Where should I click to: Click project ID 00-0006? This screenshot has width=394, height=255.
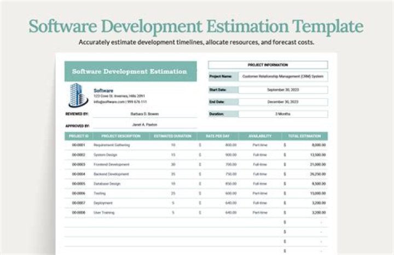pyautogui.click(x=79, y=193)
